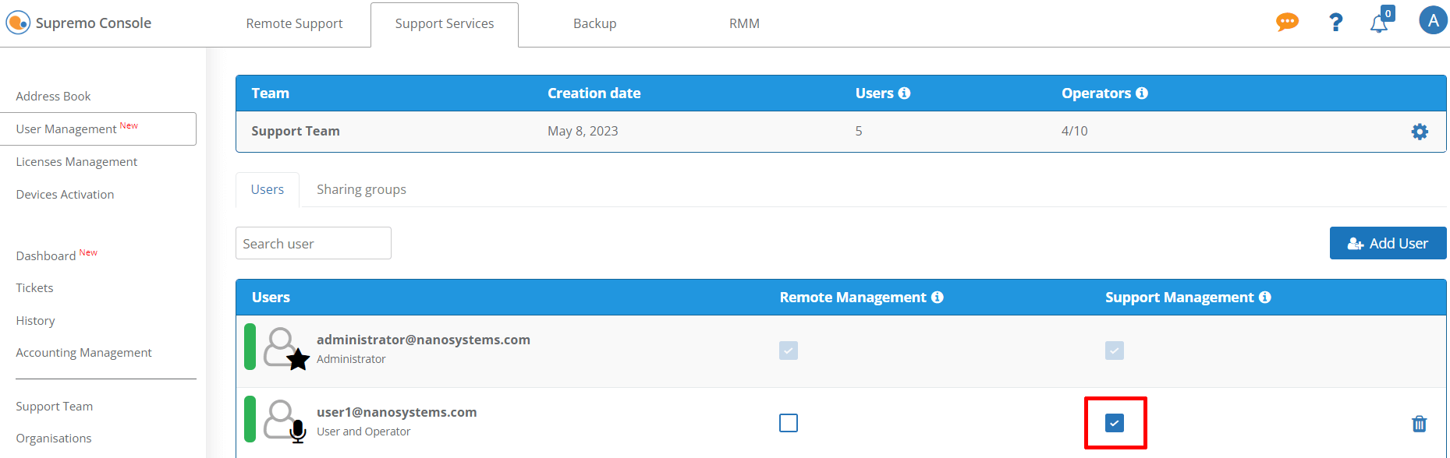Click the Support Management info icon

1264,297
